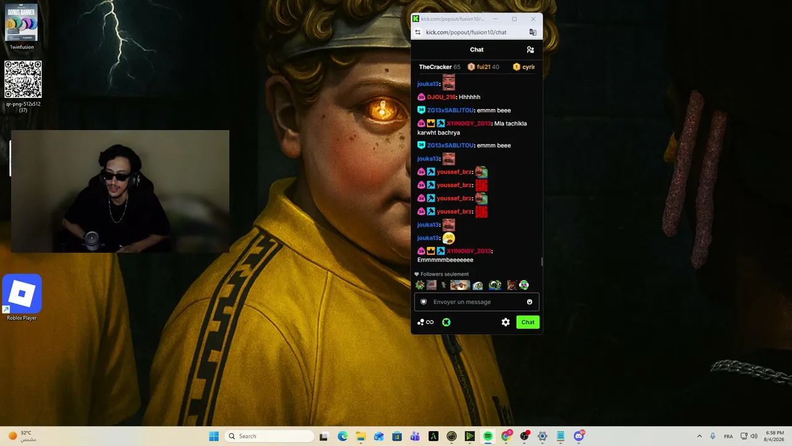
Task: Click fui21 in the leaderboard strip
Action: [x=484, y=67]
